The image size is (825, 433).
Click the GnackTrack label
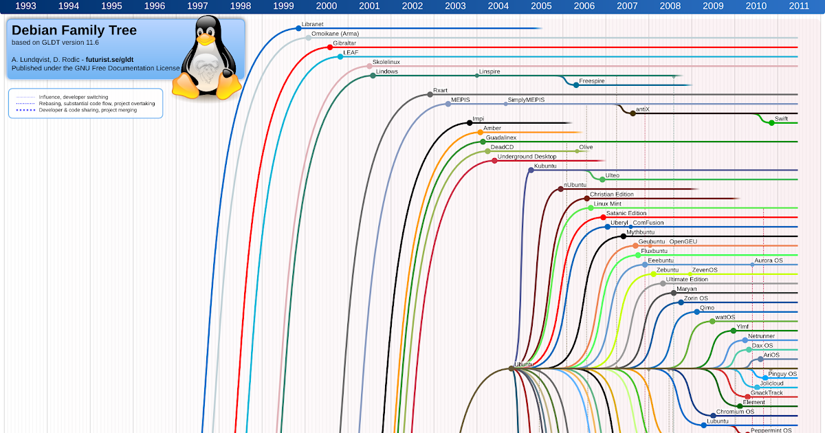767,392
